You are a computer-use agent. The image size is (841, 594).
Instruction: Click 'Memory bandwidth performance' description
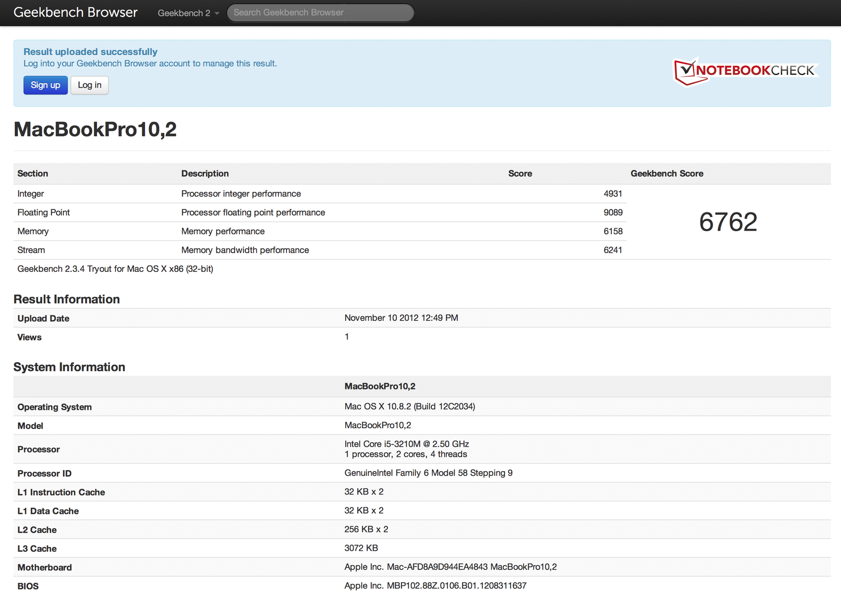(x=245, y=250)
